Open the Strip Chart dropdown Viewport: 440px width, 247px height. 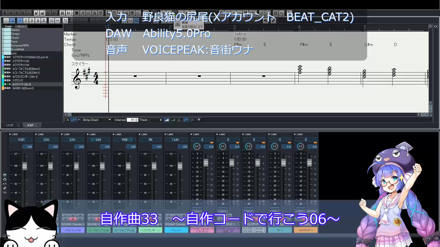click(x=97, y=120)
